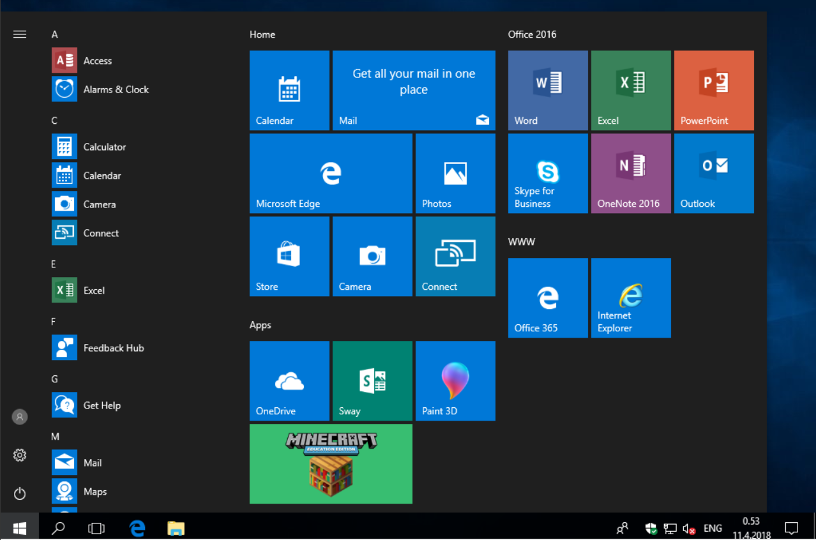Launch the Excel tile in Office 2016 group

pos(631,91)
